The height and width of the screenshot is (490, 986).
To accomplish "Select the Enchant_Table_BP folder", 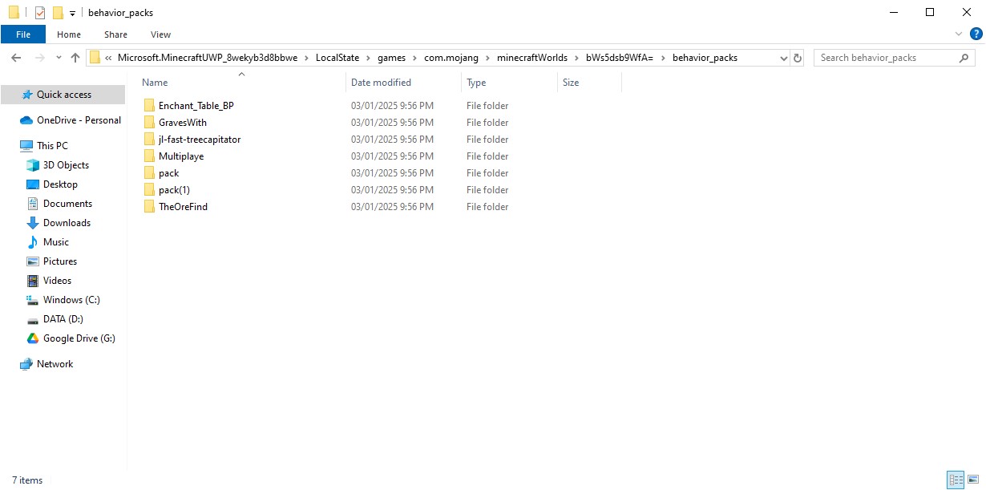I will click(x=196, y=106).
